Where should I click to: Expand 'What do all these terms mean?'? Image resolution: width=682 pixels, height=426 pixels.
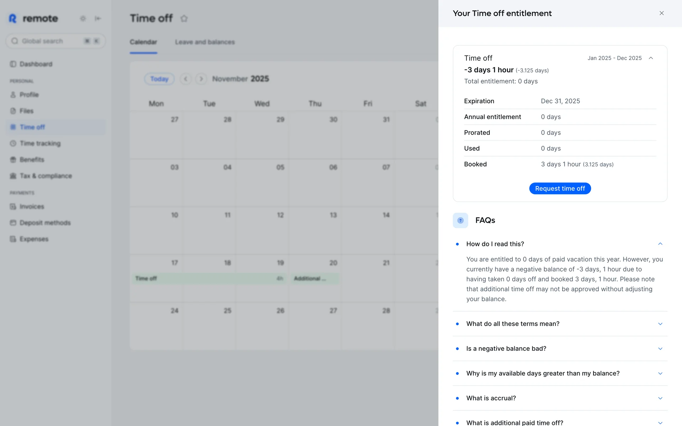[x=660, y=324]
